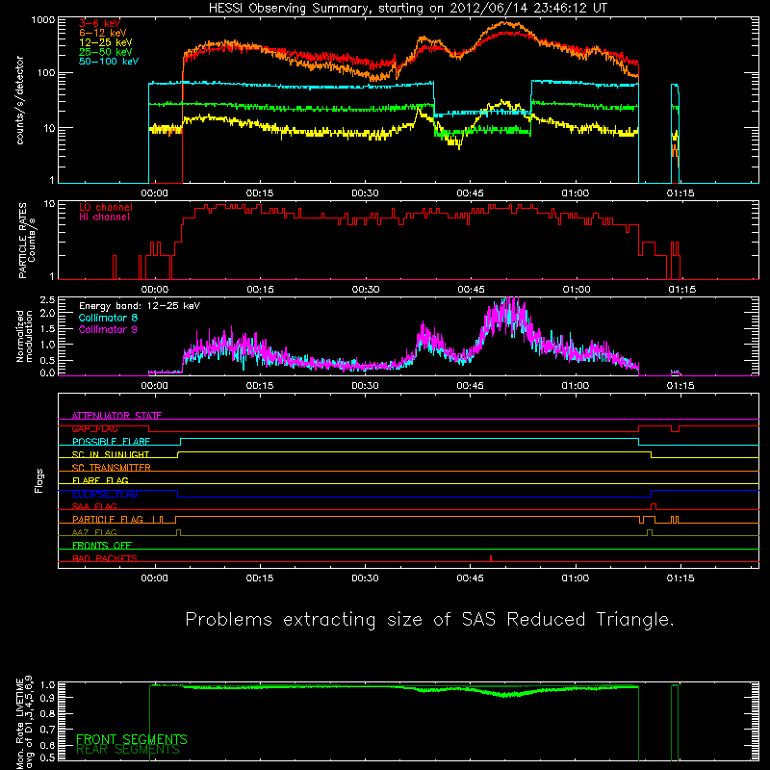Click the LO channel legend entry
The height and width of the screenshot is (770, 770).
(x=106, y=207)
